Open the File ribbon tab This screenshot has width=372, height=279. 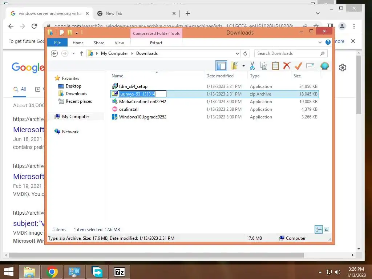[x=57, y=43]
